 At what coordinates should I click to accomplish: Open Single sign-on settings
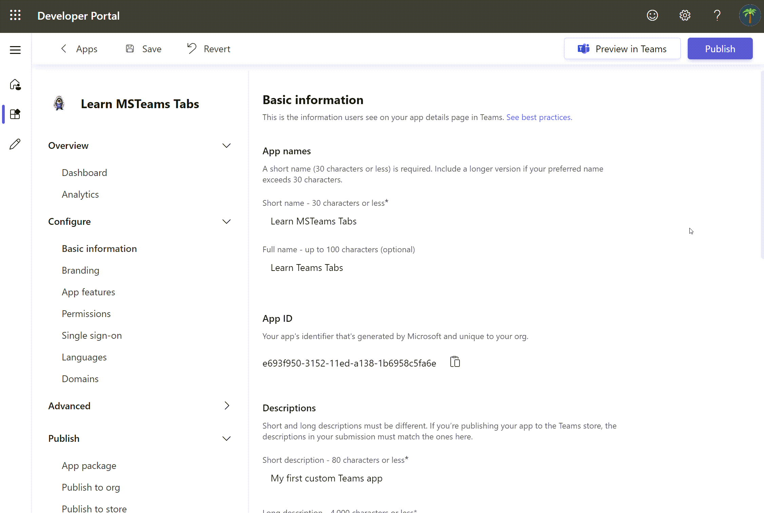point(92,335)
